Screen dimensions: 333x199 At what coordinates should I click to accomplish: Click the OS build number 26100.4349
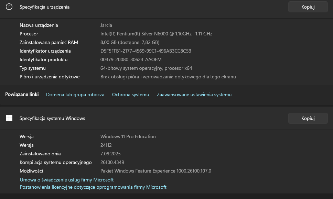[x=112, y=162]
